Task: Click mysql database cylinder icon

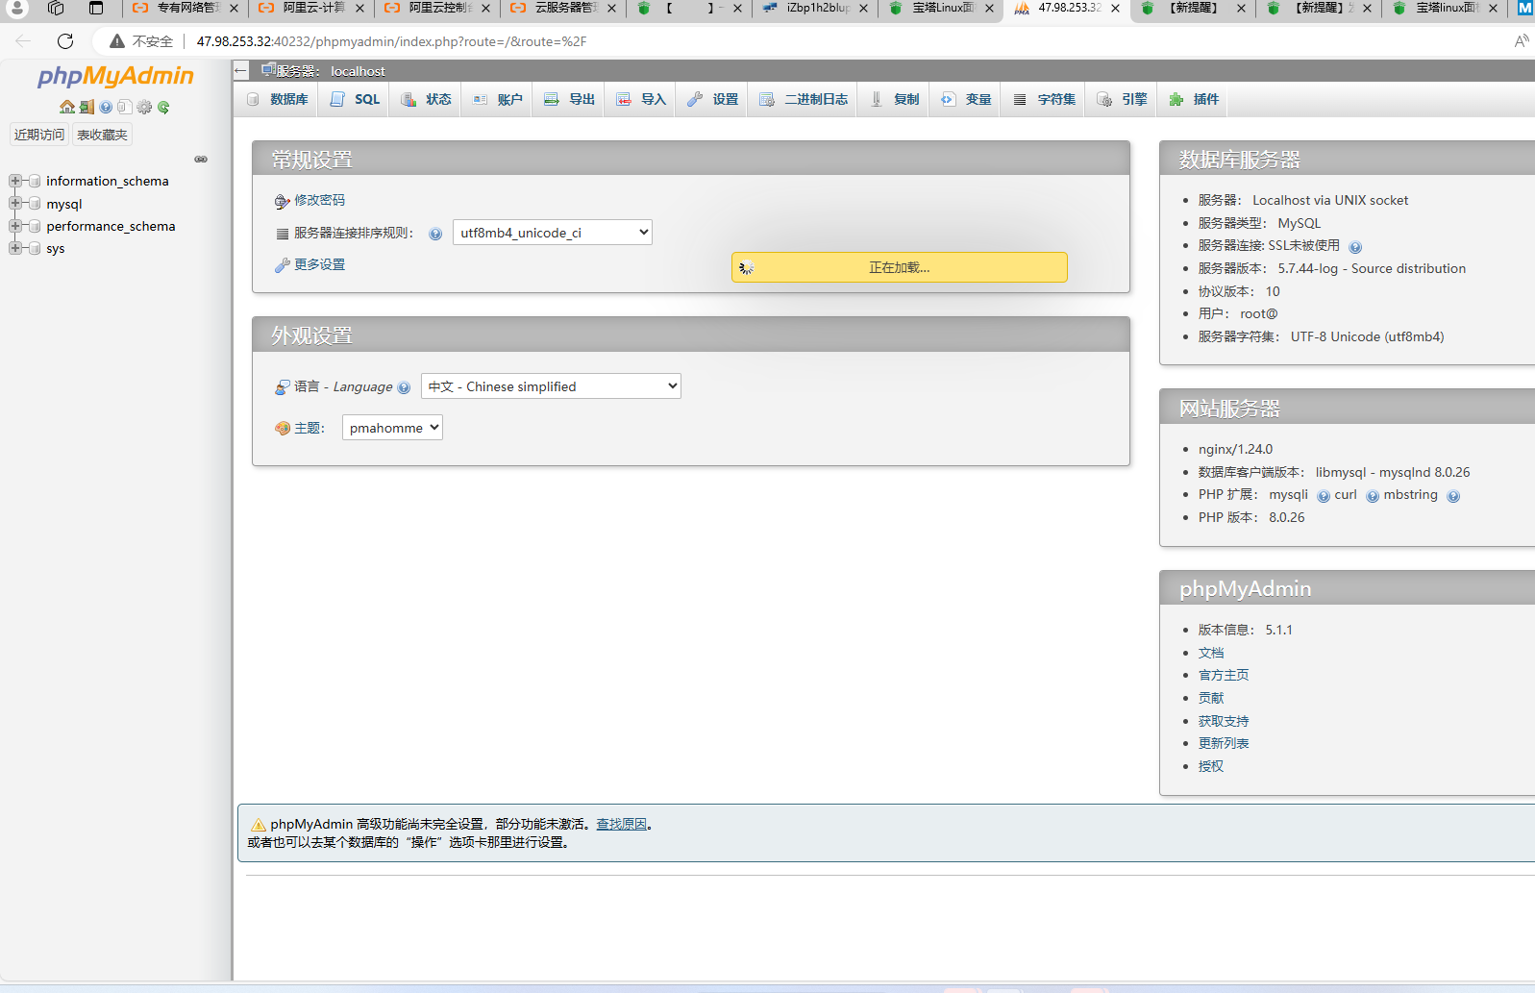Action: tap(34, 204)
